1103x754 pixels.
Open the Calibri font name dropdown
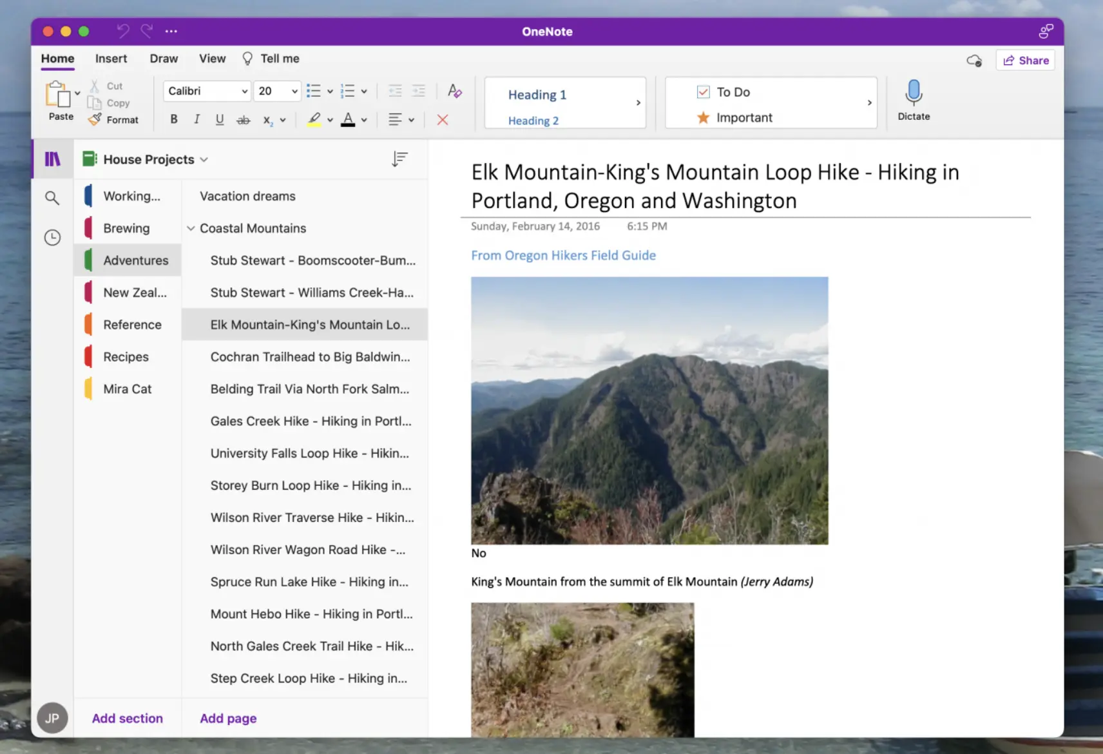pos(207,91)
